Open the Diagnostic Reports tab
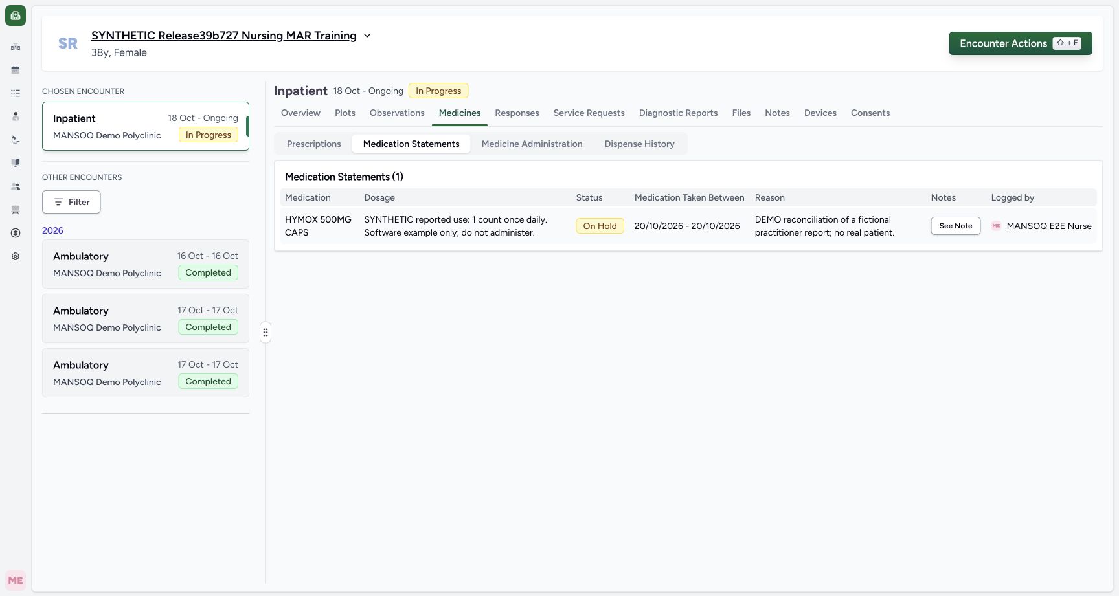Screen dimensions: 1119x596 click(x=679, y=113)
